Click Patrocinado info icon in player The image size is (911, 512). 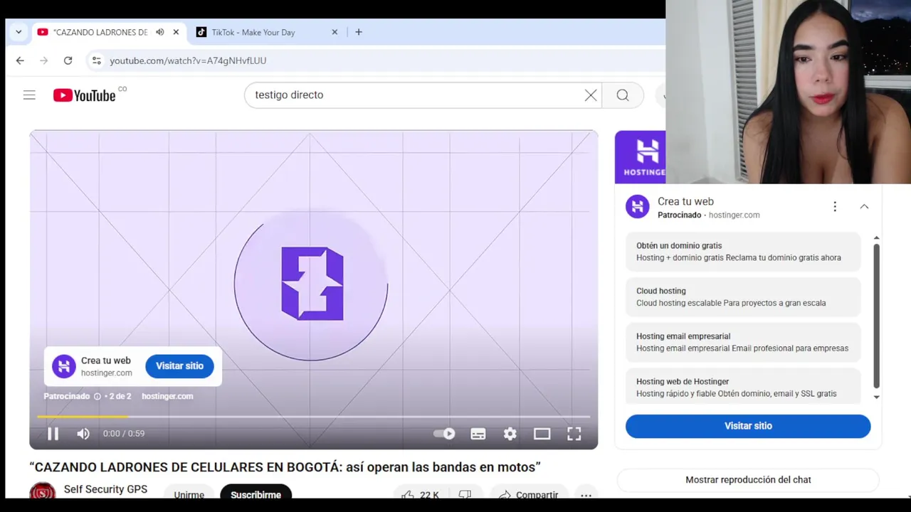click(98, 396)
